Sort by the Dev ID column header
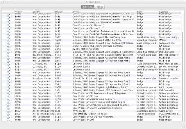 [58, 12]
